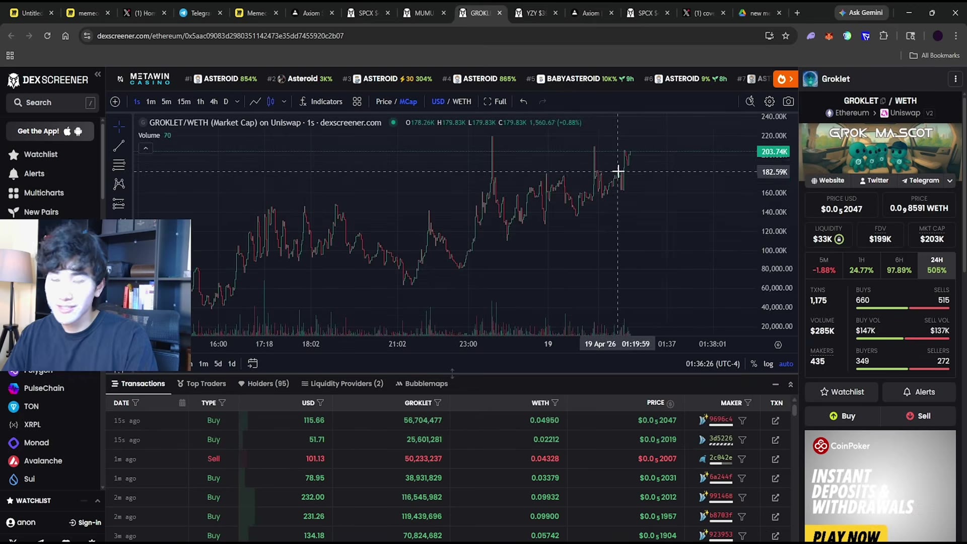
Task: Open the chart type dropdown arrow
Action: point(284,102)
